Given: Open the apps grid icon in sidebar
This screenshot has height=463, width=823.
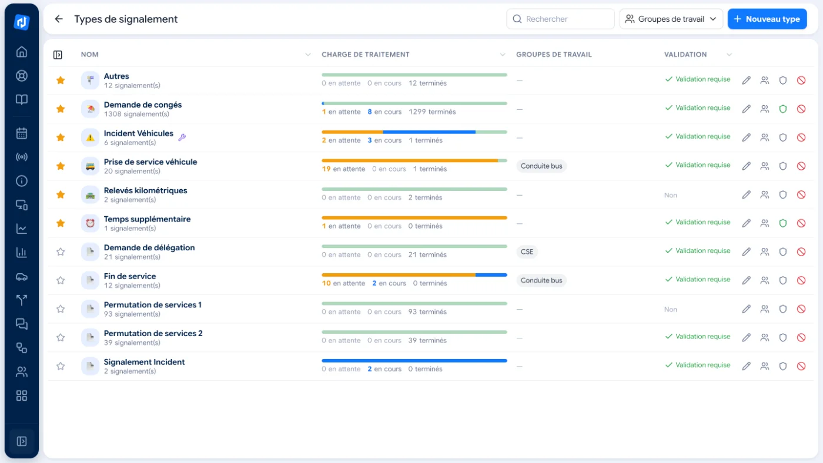Looking at the screenshot, I should [22, 395].
